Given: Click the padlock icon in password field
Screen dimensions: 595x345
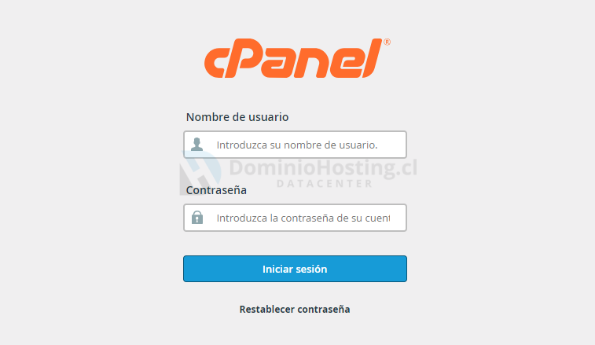Looking at the screenshot, I should (197, 218).
